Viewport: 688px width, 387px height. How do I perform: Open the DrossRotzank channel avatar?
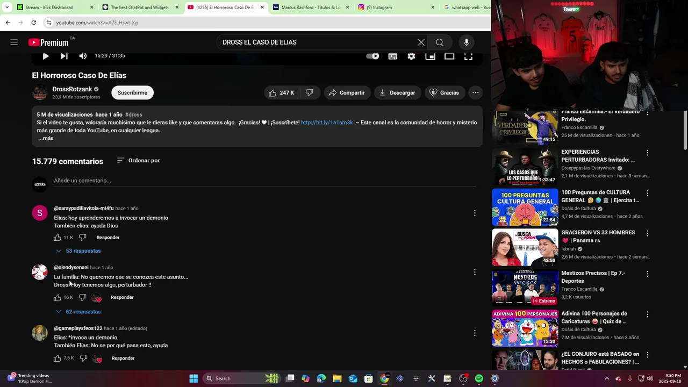pos(40,92)
